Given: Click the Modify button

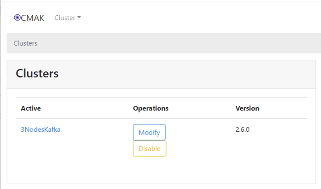Looking at the screenshot, I should [x=149, y=132].
